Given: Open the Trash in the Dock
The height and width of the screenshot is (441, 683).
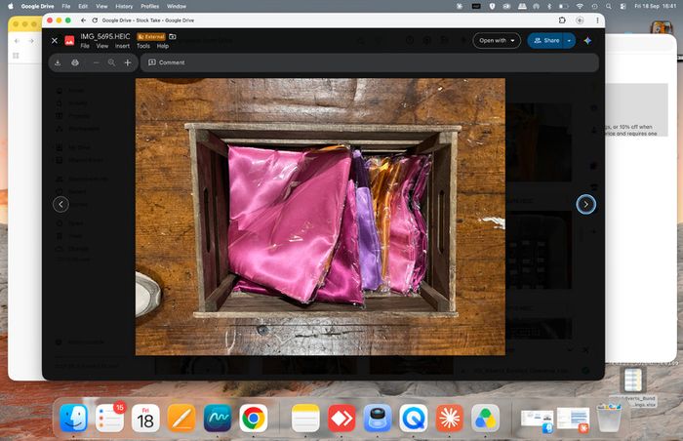Looking at the screenshot, I should tap(609, 418).
